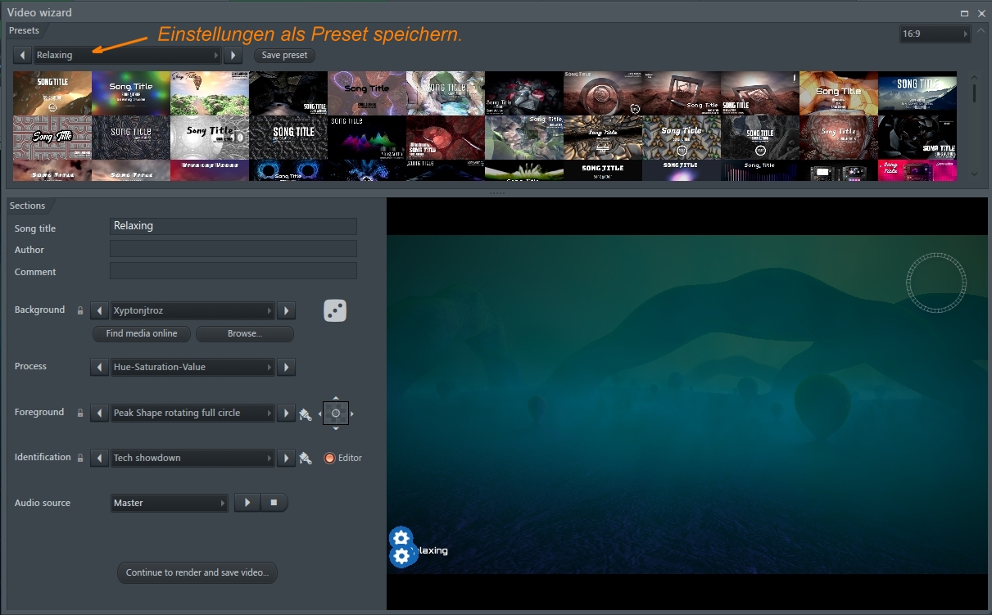Open the Xyptonjtroz background dropdown

[192, 311]
